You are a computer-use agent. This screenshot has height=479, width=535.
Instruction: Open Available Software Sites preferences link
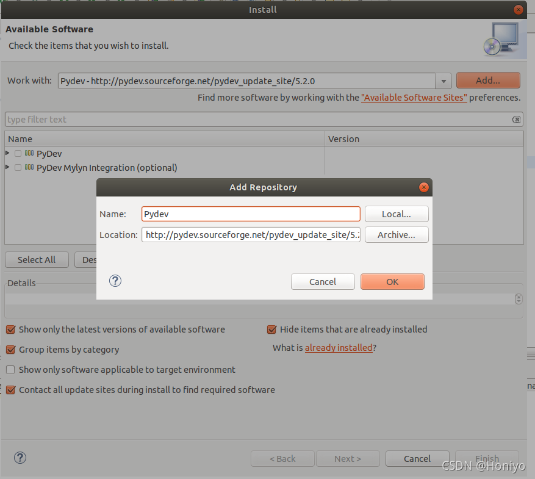tap(414, 98)
